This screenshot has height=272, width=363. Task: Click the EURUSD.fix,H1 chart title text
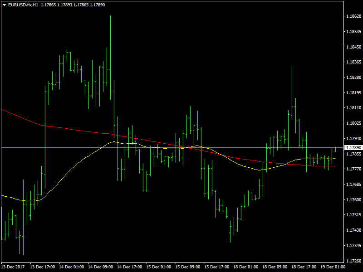pyautogui.click(x=23, y=5)
